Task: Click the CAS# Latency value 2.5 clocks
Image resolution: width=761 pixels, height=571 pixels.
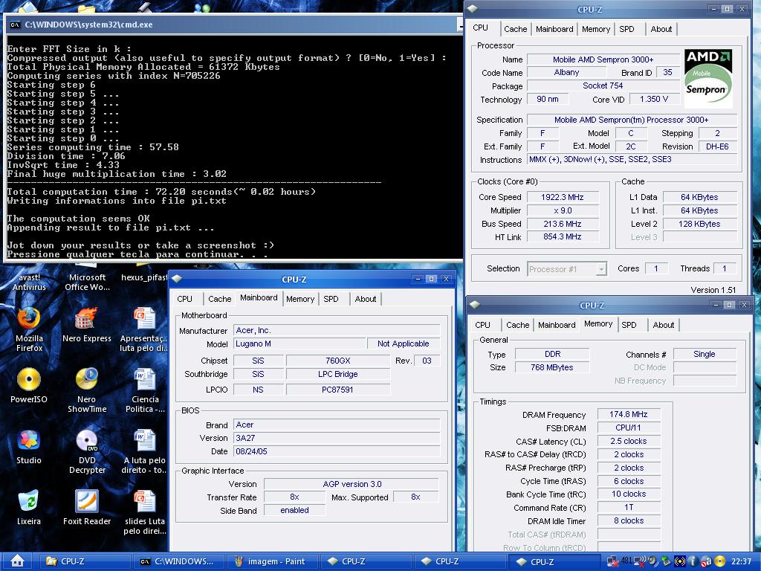Action: point(629,441)
